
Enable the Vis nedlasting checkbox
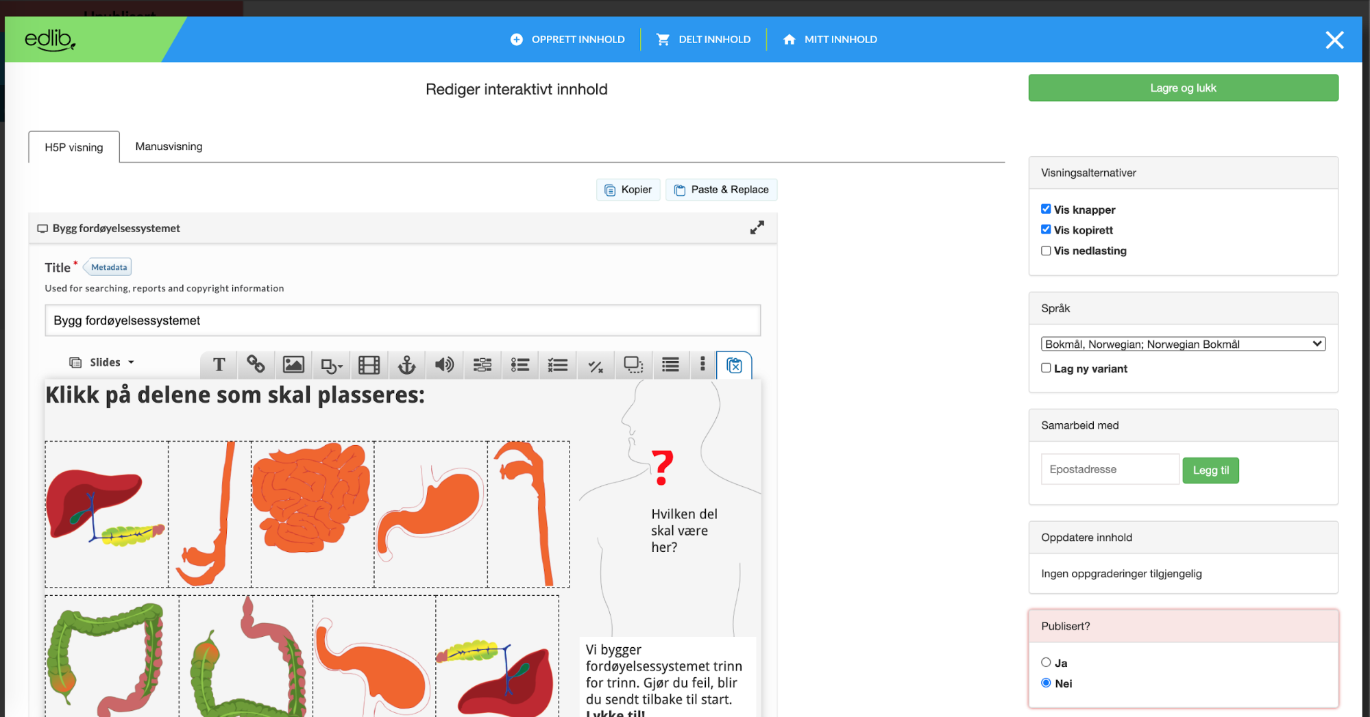[1046, 251]
